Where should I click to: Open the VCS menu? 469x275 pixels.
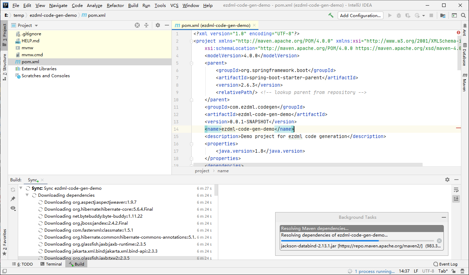(174, 5)
